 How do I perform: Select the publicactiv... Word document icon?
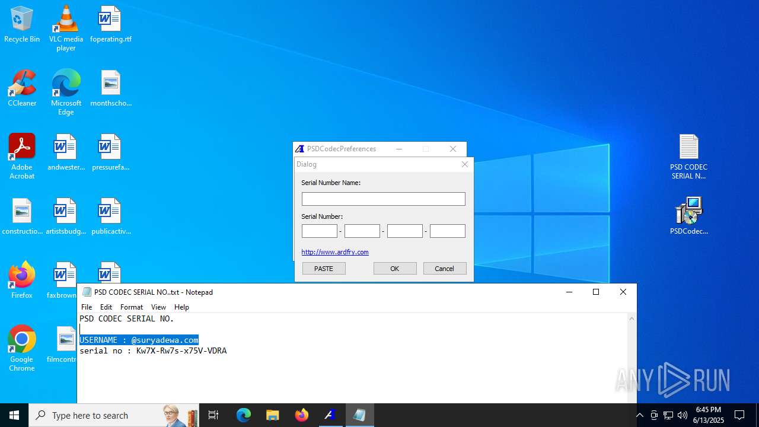[110, 217]
